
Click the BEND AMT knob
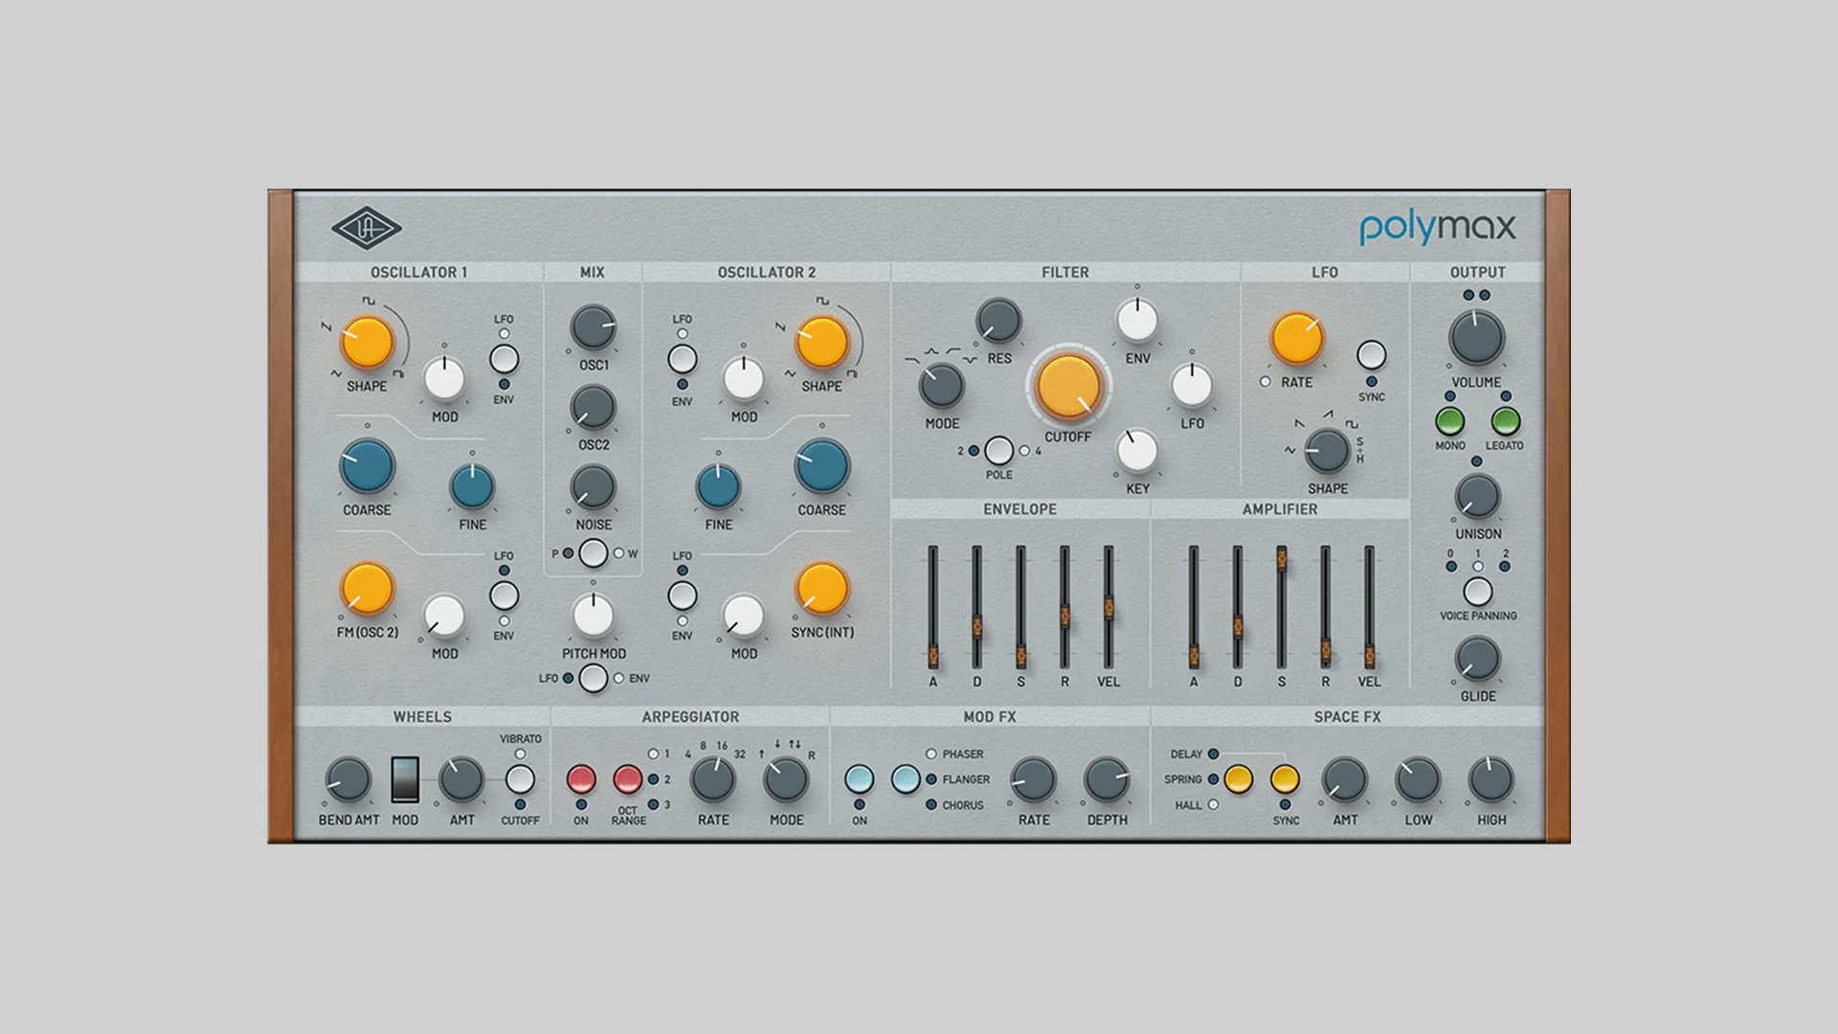click(x=348, y=779)
